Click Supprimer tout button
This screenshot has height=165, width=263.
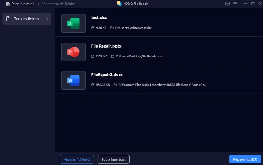click(114, 159)
